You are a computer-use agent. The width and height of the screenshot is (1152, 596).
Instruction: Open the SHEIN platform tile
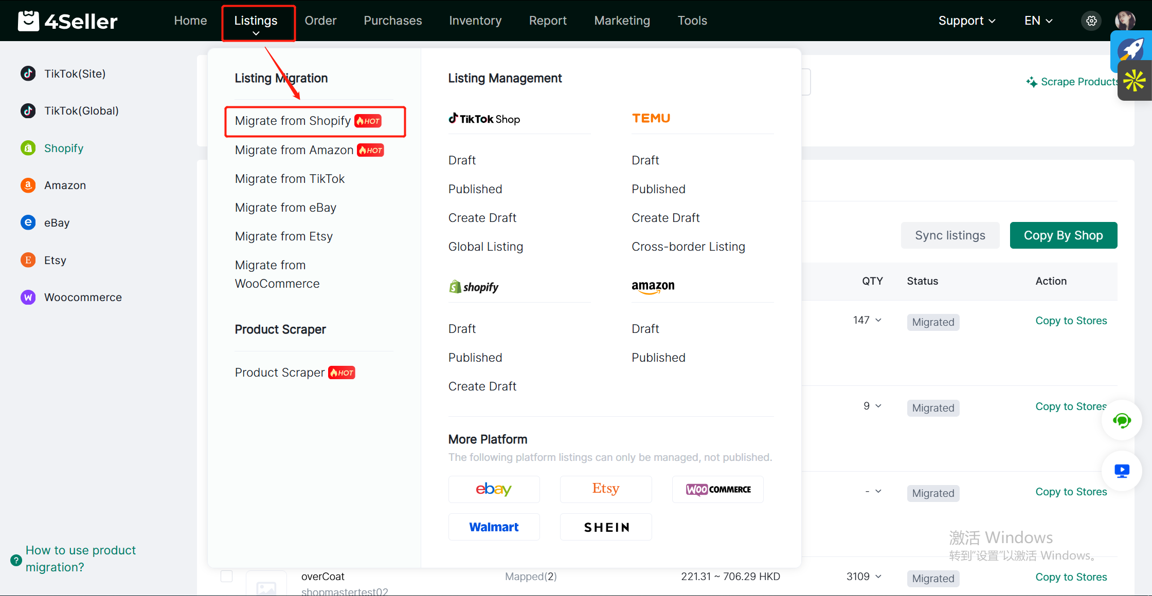606,527
